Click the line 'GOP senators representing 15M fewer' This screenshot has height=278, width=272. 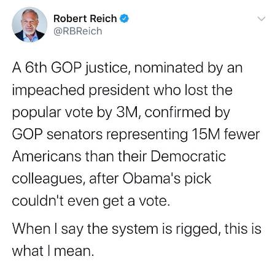pos(136,134)
